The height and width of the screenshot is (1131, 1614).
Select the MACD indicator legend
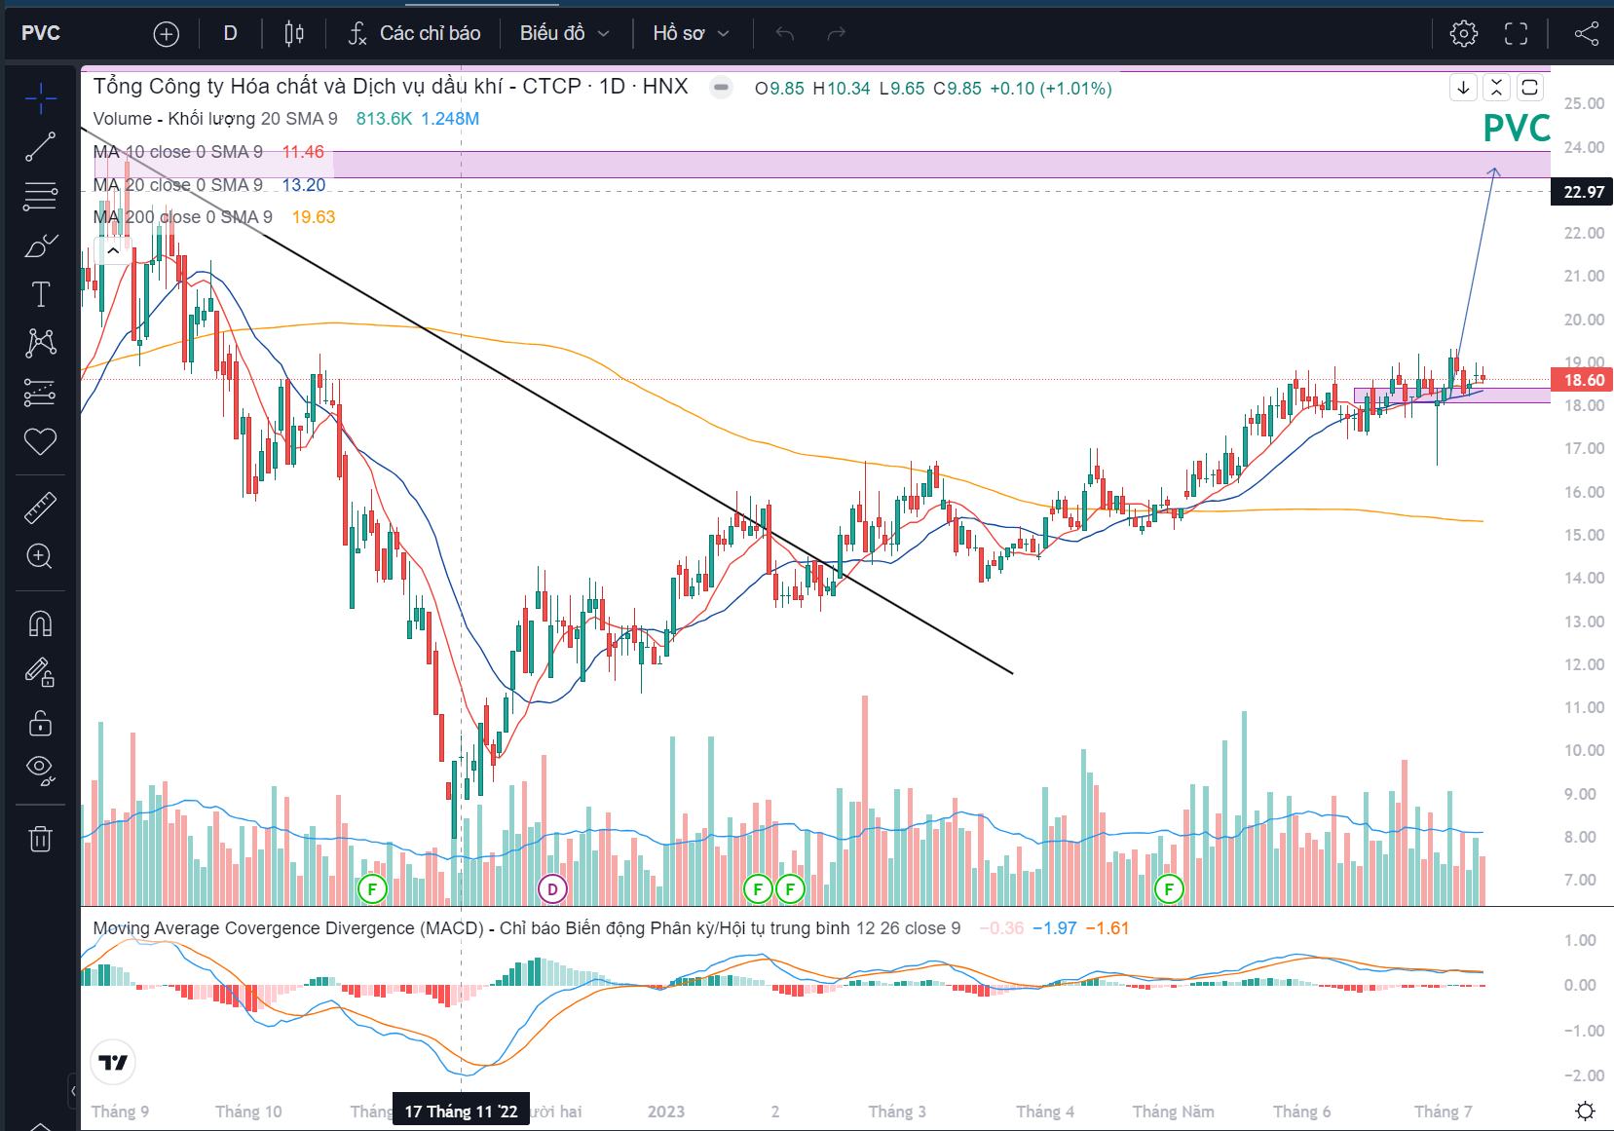(x=527, y=928)
